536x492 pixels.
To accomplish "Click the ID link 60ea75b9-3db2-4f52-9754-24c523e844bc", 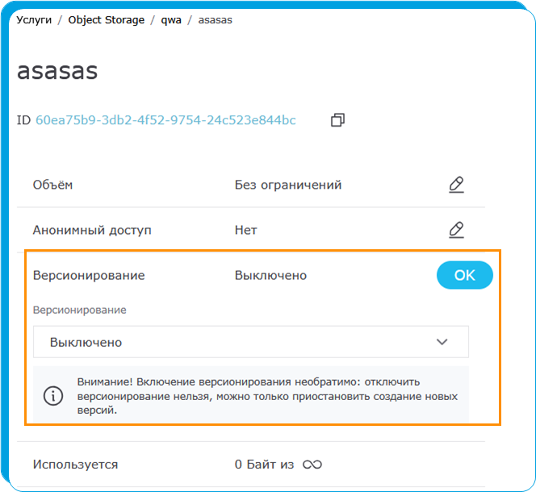I will click(165, 120).
